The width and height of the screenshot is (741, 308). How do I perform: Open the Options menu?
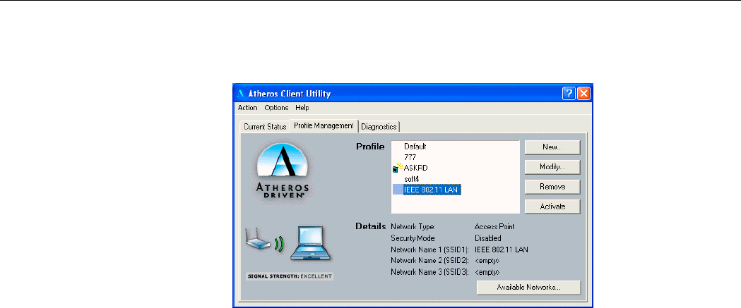276,108
